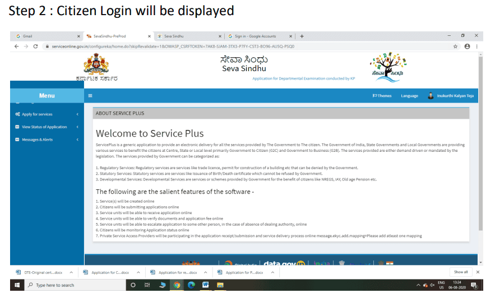
Task: Open the Language menu
Action: 409,96
